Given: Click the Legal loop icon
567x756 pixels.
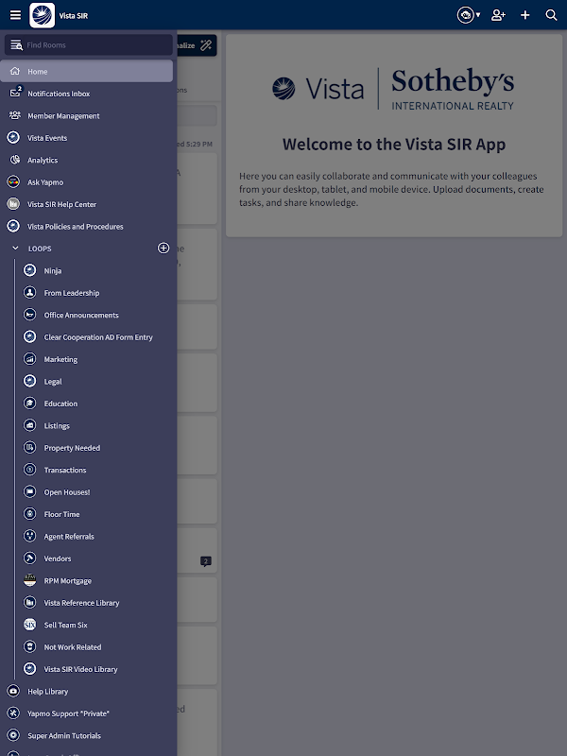Looking at the screenshot, I should (x=30, y=382).
